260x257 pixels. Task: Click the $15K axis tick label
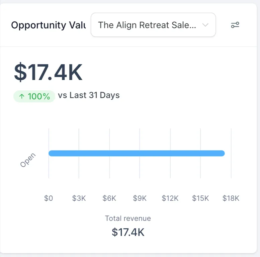click(200, 198)
